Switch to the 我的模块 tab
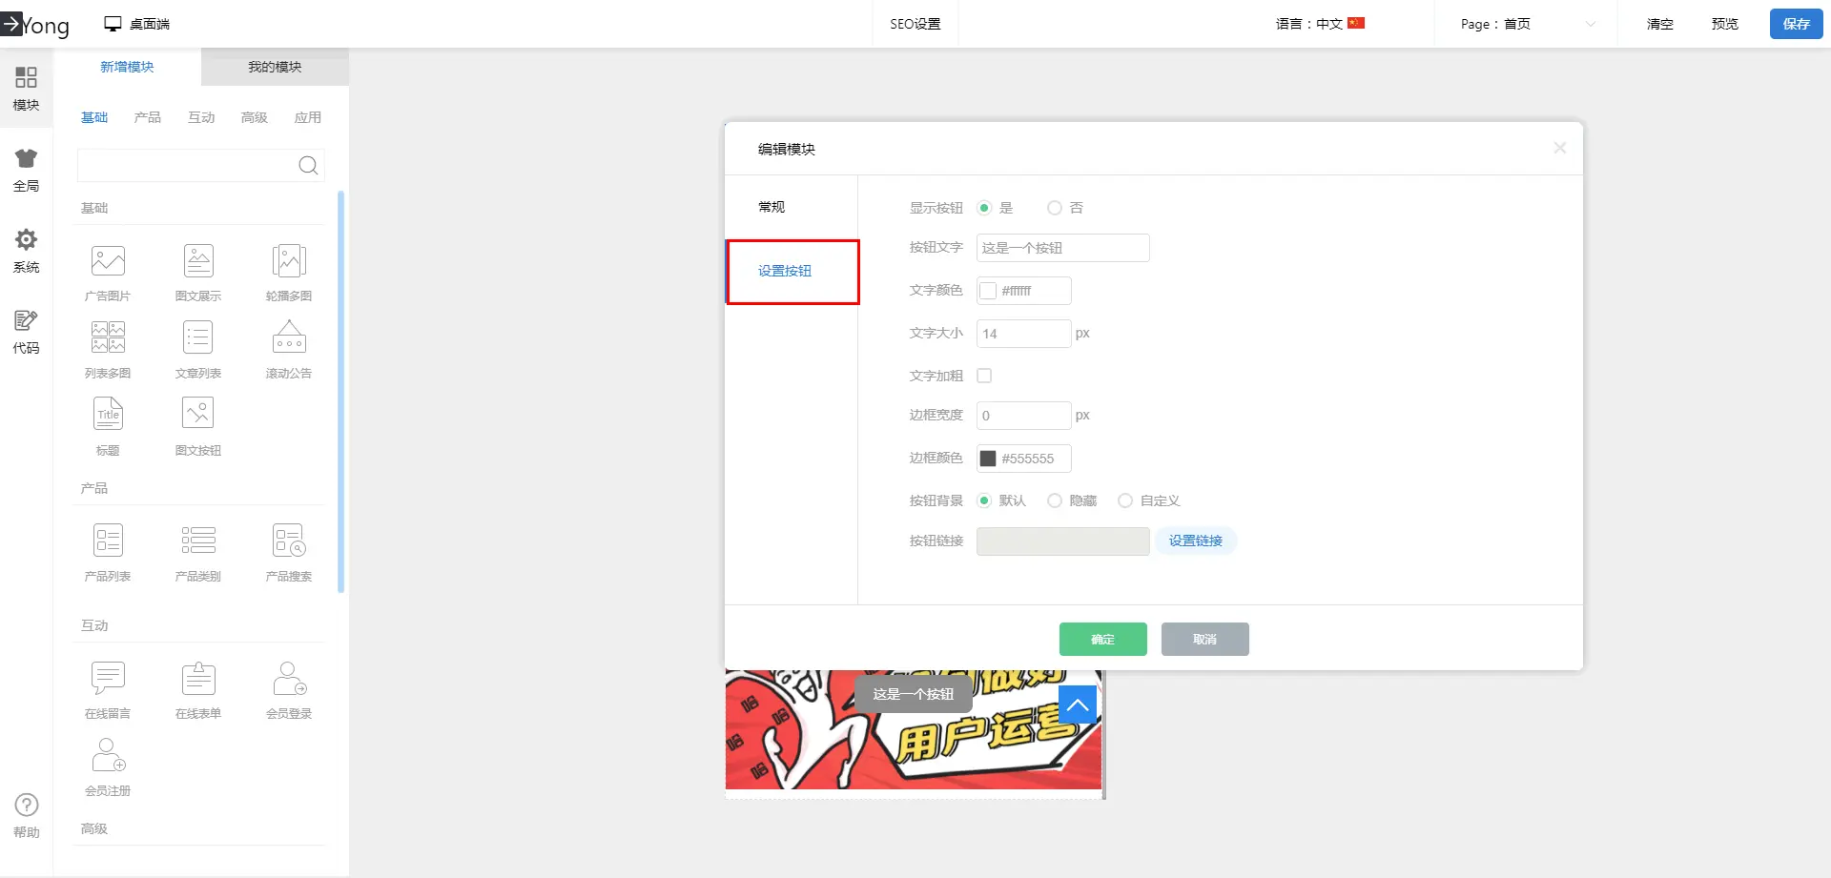1831x878 pixels. click(275, 67)
